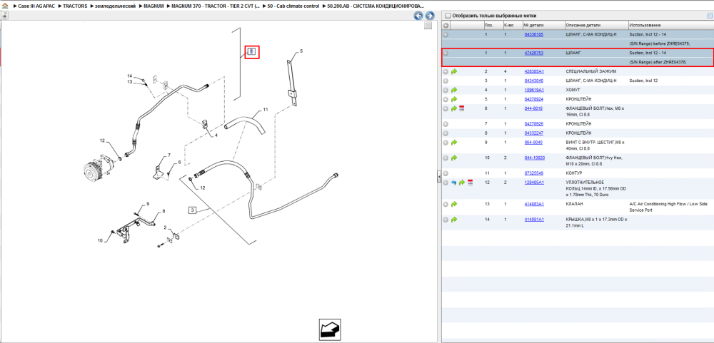This screenshot has height=343, width=714.
Task: Open part number link 128485A1
Action: [x=534, y=183]
